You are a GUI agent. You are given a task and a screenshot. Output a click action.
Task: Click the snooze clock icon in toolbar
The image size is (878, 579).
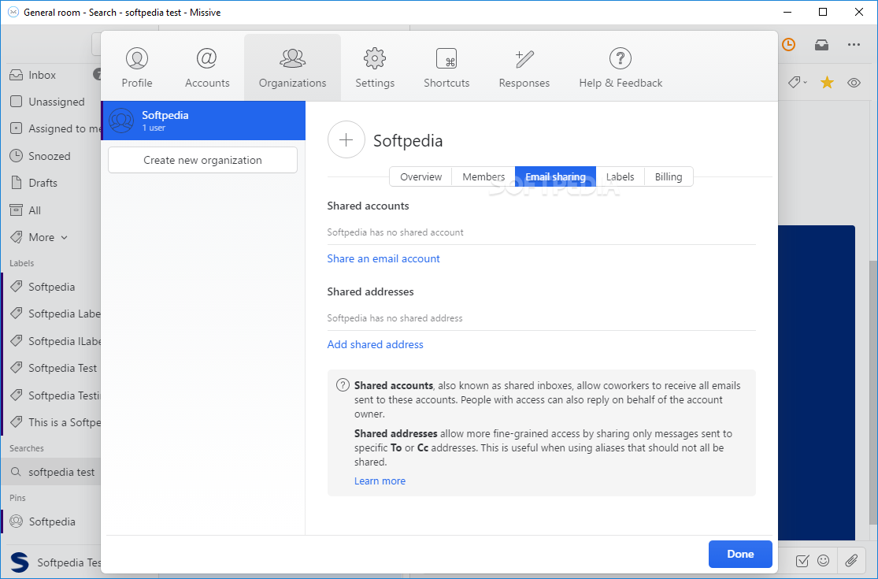coord(788,44)
